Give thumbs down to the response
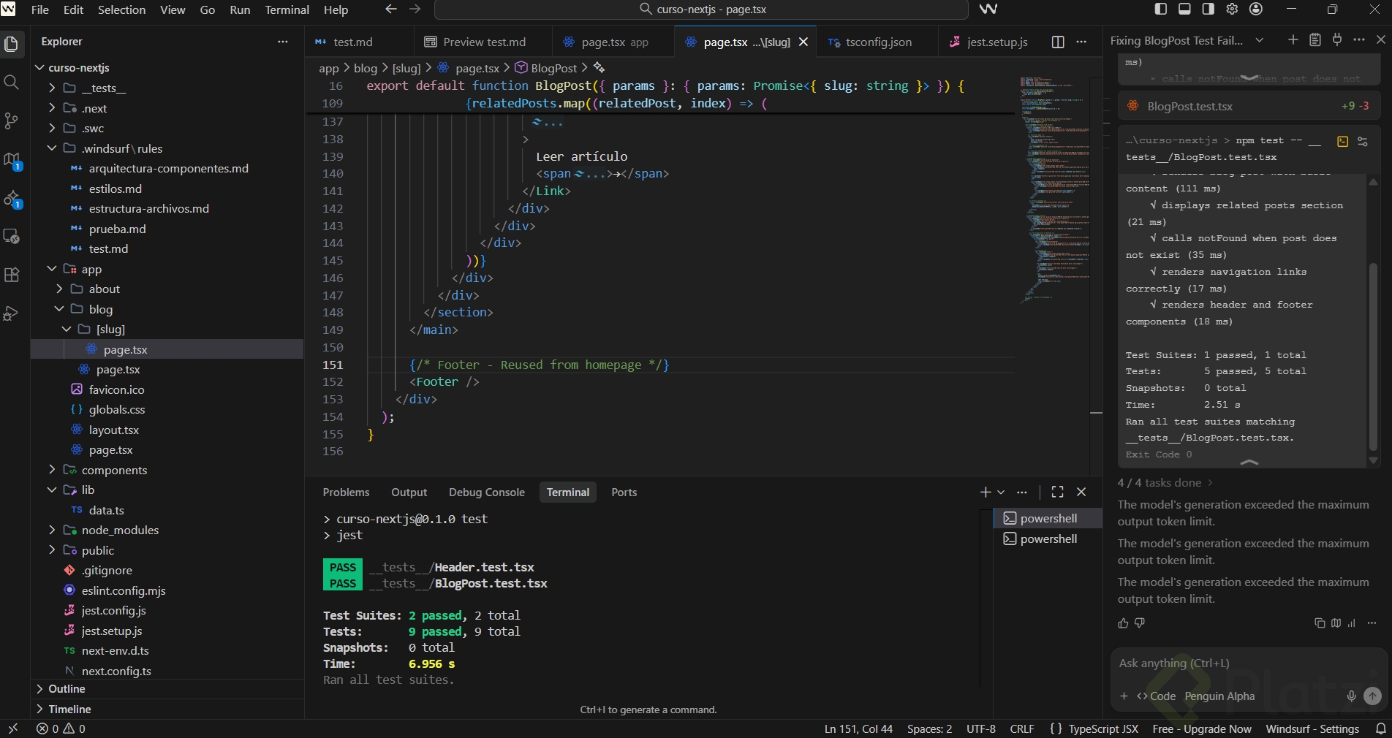The width and height of the screenshot is (1392, 738). pos(1140,623)
